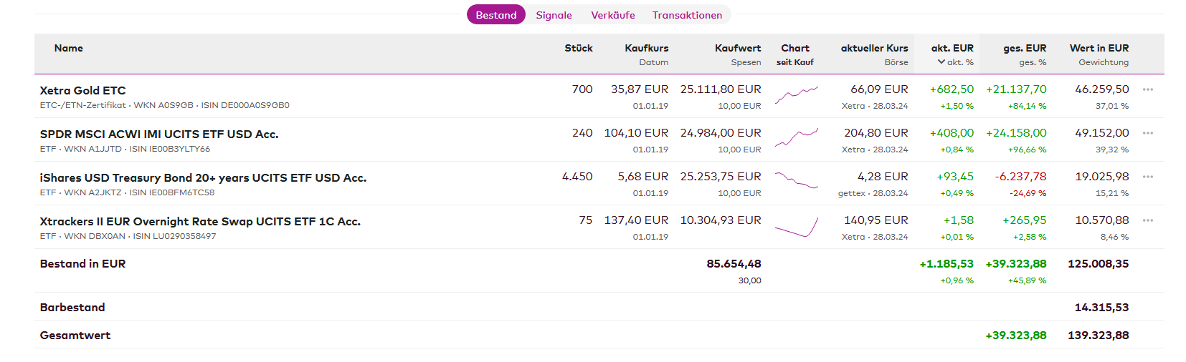Sort table by Wert in EUR header
The height and width of the screenshot is (362, 1186).
(1099, 49)
